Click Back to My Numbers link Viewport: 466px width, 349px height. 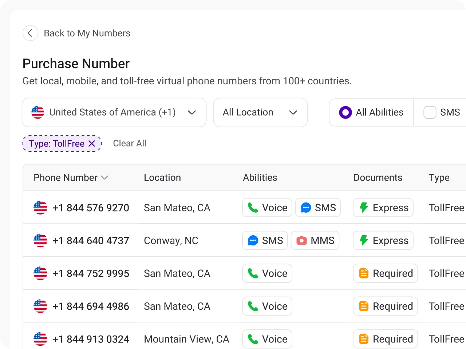[87, 33]
